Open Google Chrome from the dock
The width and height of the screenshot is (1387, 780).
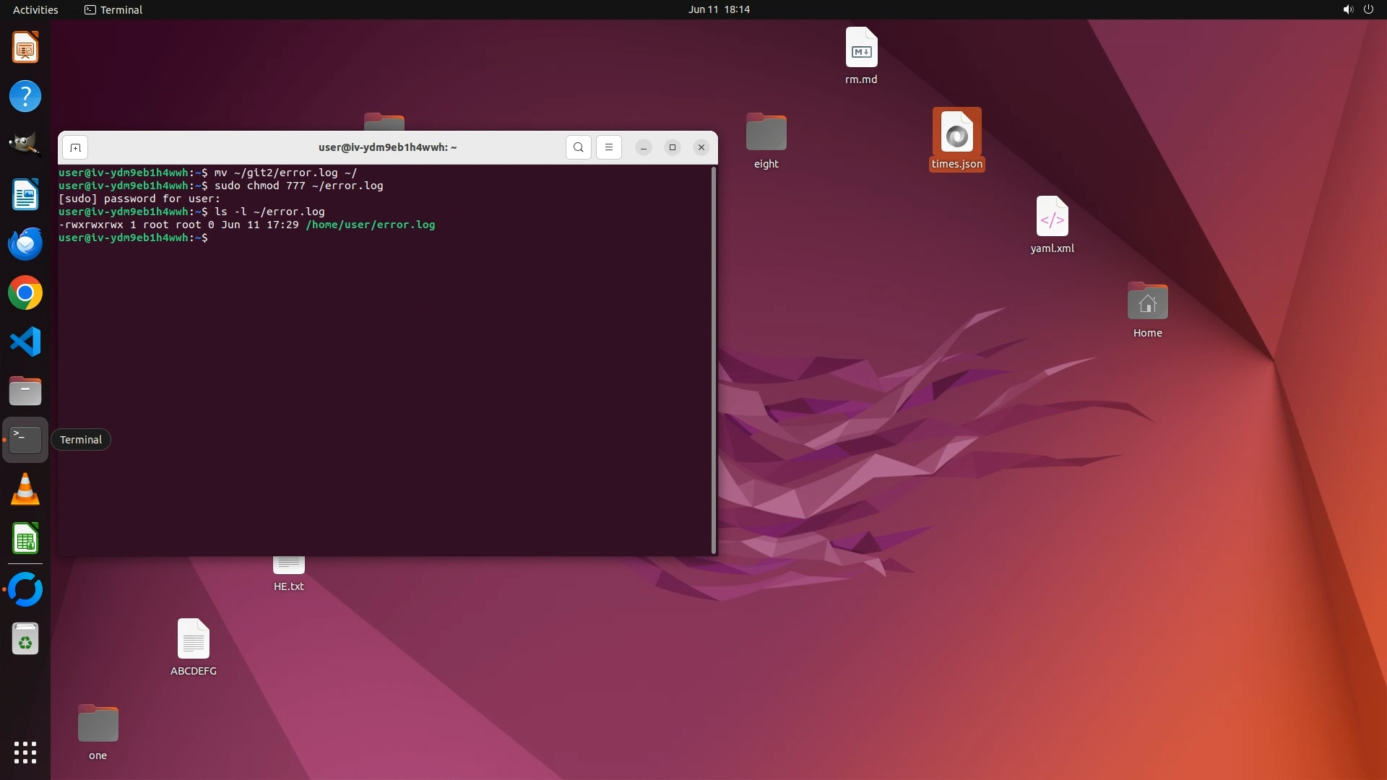[x=25, y=293]
